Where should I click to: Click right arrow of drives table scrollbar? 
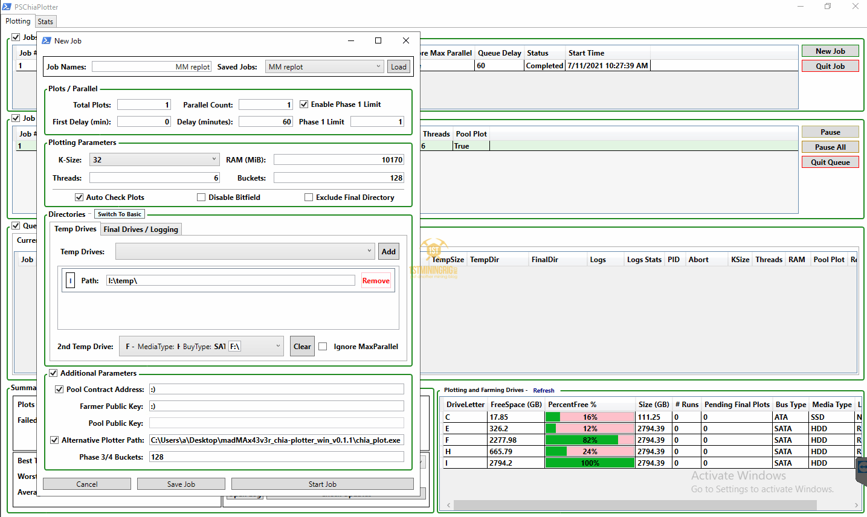point(856,505)
